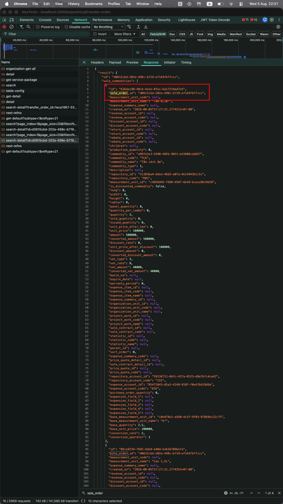The width and height of the screenshot is (283, 504).
Task: Enable Preserve log checkbox
Action: [38, 27]
